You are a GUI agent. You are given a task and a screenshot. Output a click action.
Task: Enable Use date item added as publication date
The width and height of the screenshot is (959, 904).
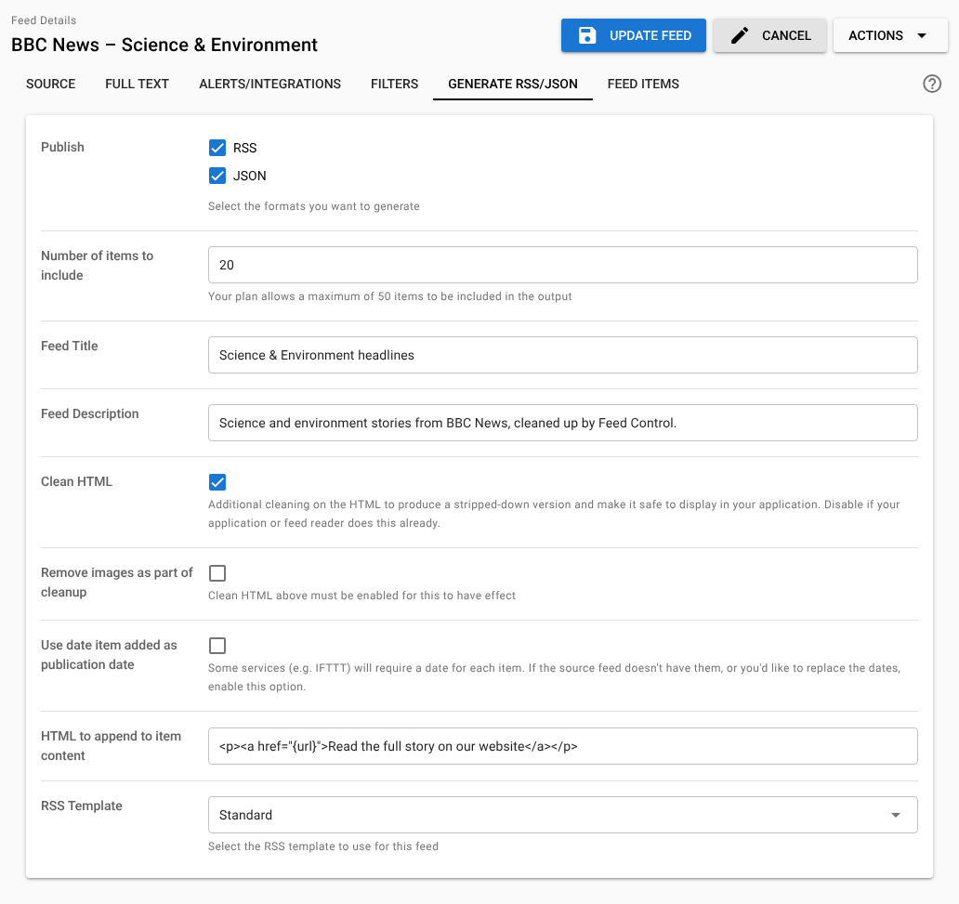217,646
